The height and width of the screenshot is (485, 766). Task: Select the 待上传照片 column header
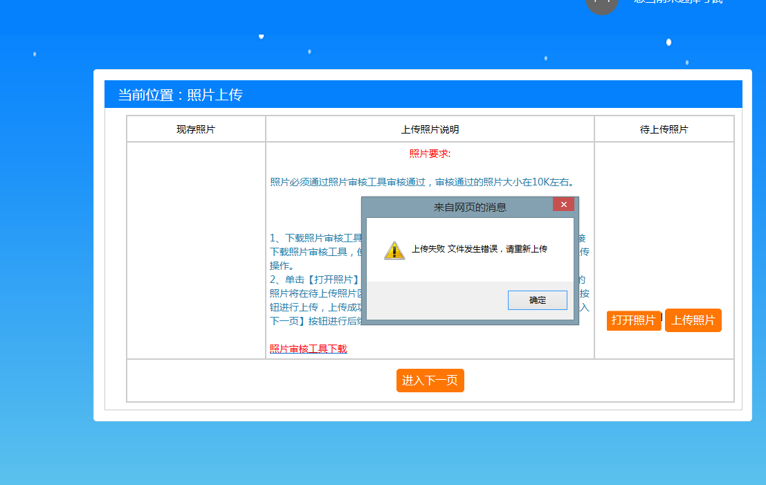664,129
